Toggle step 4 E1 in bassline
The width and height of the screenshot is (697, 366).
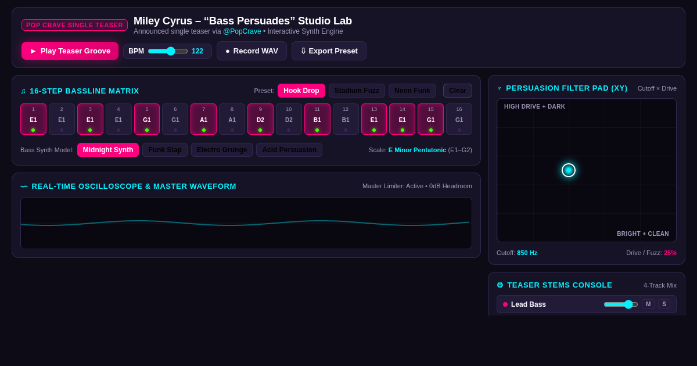118,119
